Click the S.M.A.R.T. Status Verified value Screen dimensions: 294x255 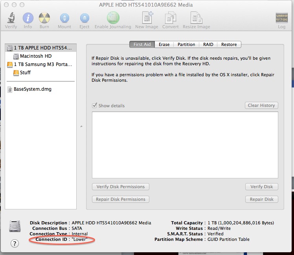[215, 234]
